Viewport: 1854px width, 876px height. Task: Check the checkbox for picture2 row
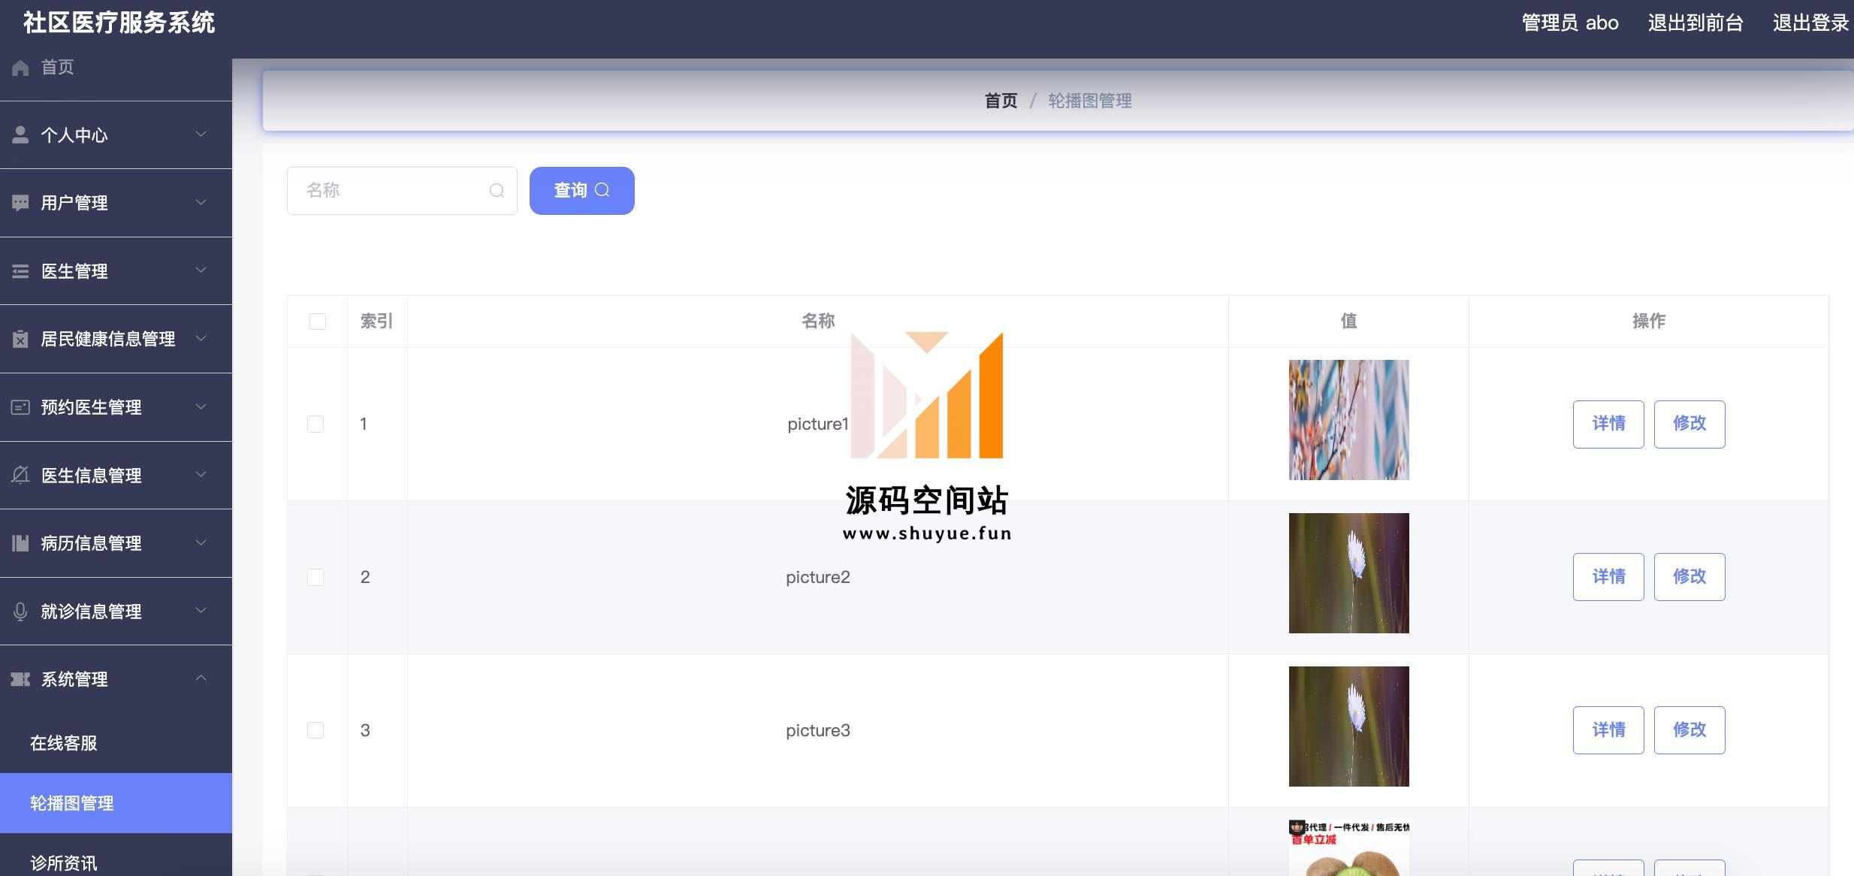click(316, 577)
